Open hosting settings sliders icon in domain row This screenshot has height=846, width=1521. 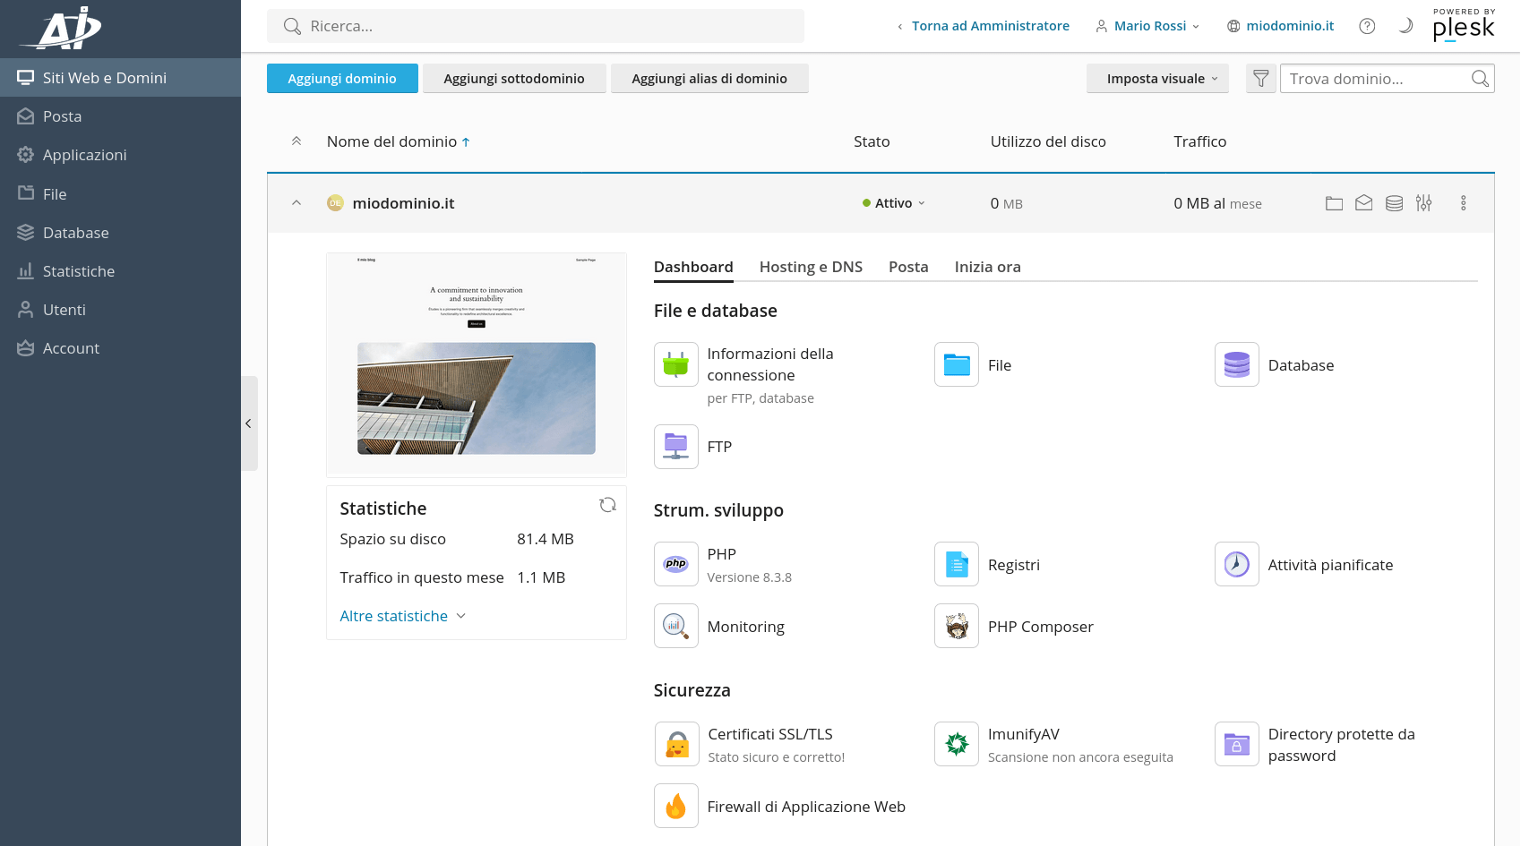pos(1423,203)
